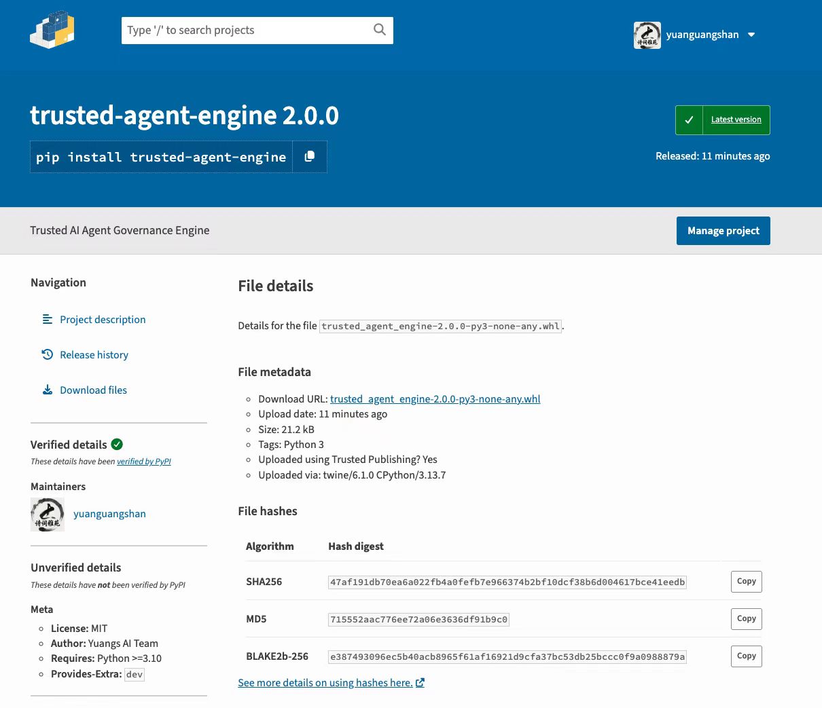
Task: Open the Project description tab
Action: click(x=103, y=320)
